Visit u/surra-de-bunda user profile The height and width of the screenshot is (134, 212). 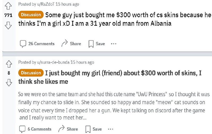click(x=52, y=62)
